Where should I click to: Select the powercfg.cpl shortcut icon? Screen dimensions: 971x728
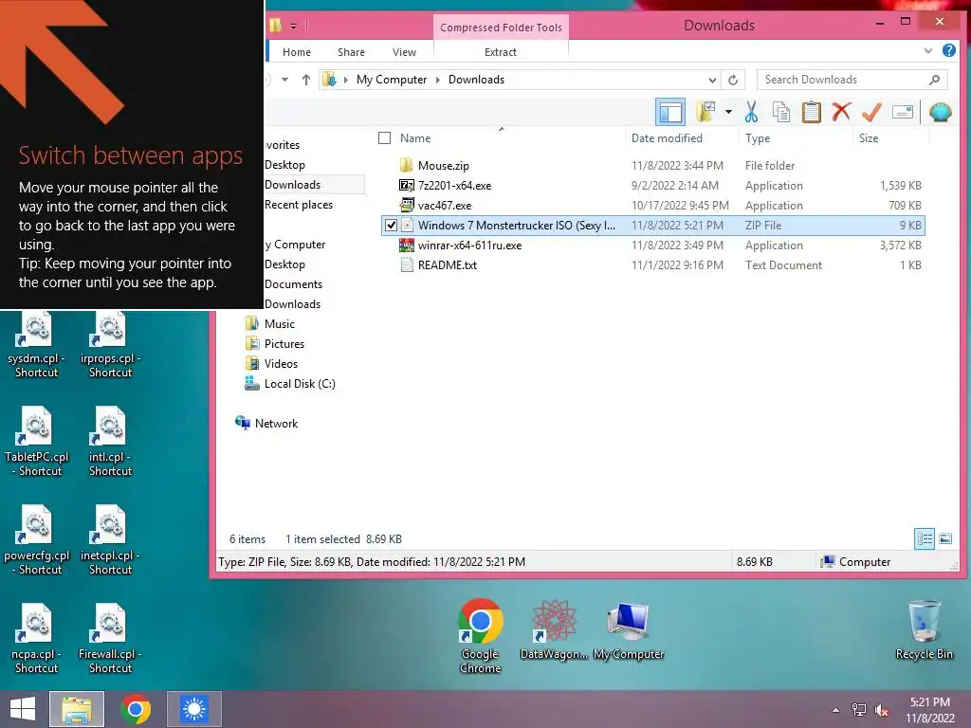click(x=37, y=539)
